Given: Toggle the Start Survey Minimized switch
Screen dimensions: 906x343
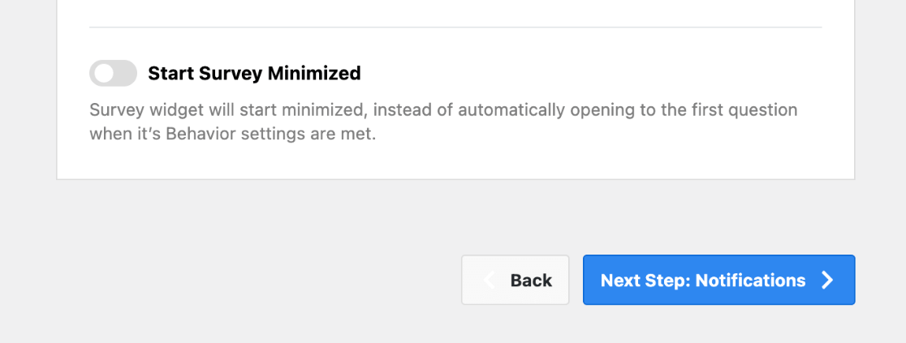Looking at the screenshot, I should [x=113, y=74].
